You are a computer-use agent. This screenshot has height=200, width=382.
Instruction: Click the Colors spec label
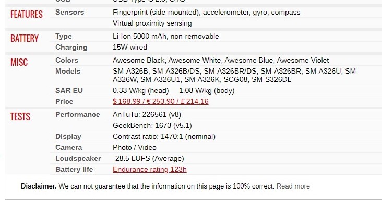[67, 60]
